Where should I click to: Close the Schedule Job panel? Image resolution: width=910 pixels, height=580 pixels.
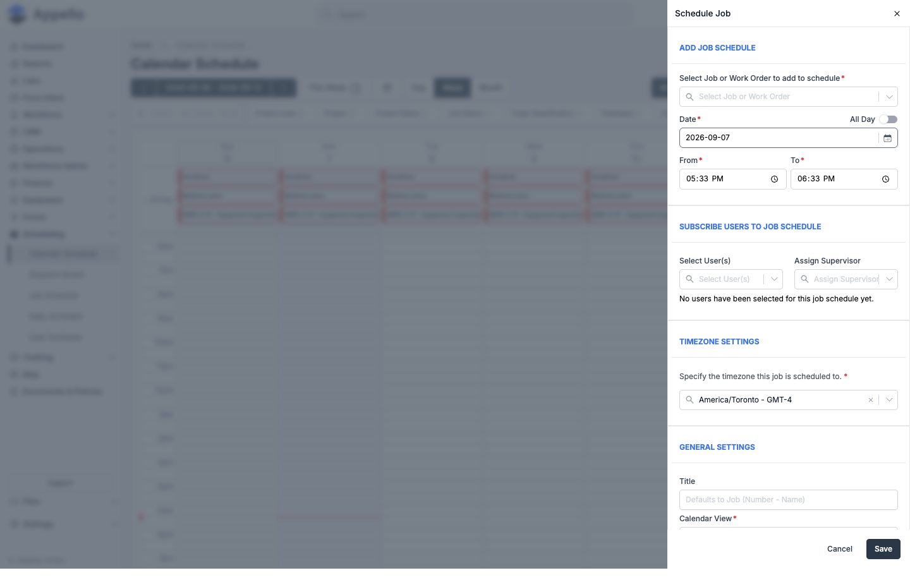pyautogui.click(x=897, y=13)
